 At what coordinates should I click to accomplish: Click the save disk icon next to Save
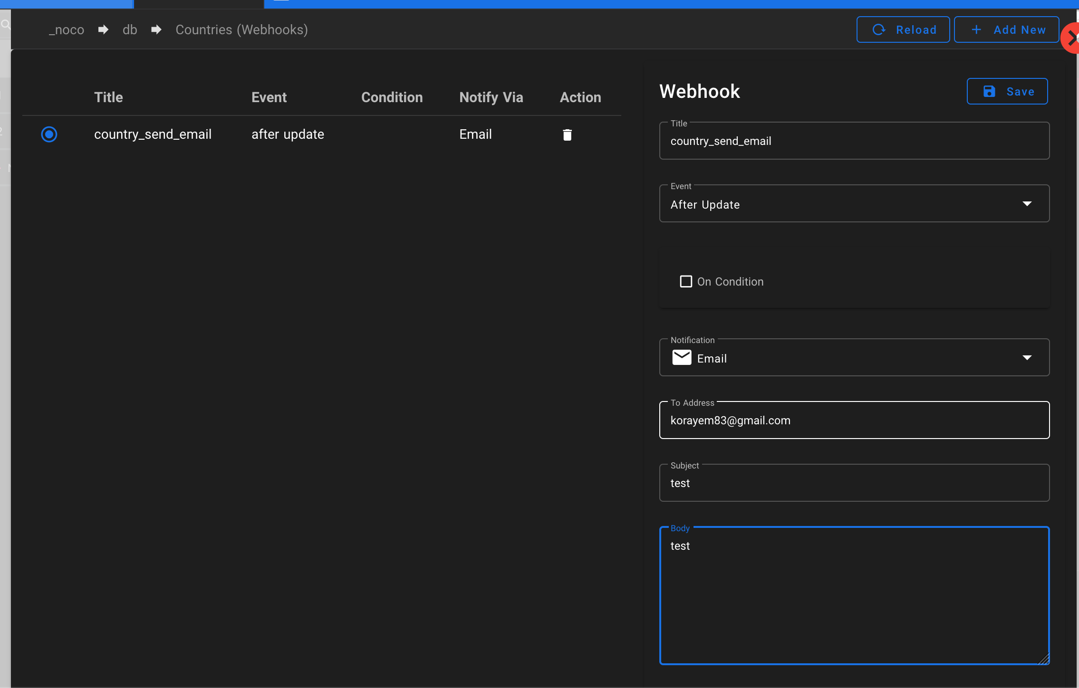[990, 91]
